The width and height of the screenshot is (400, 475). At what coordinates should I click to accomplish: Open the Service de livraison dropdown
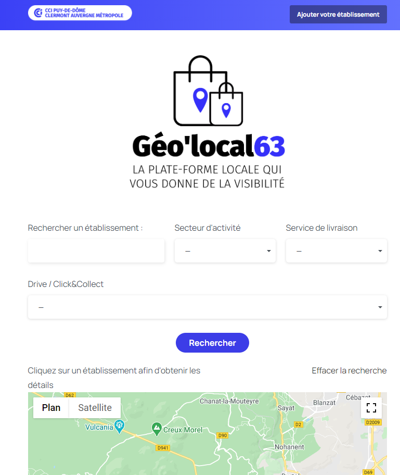pos(336,251)
